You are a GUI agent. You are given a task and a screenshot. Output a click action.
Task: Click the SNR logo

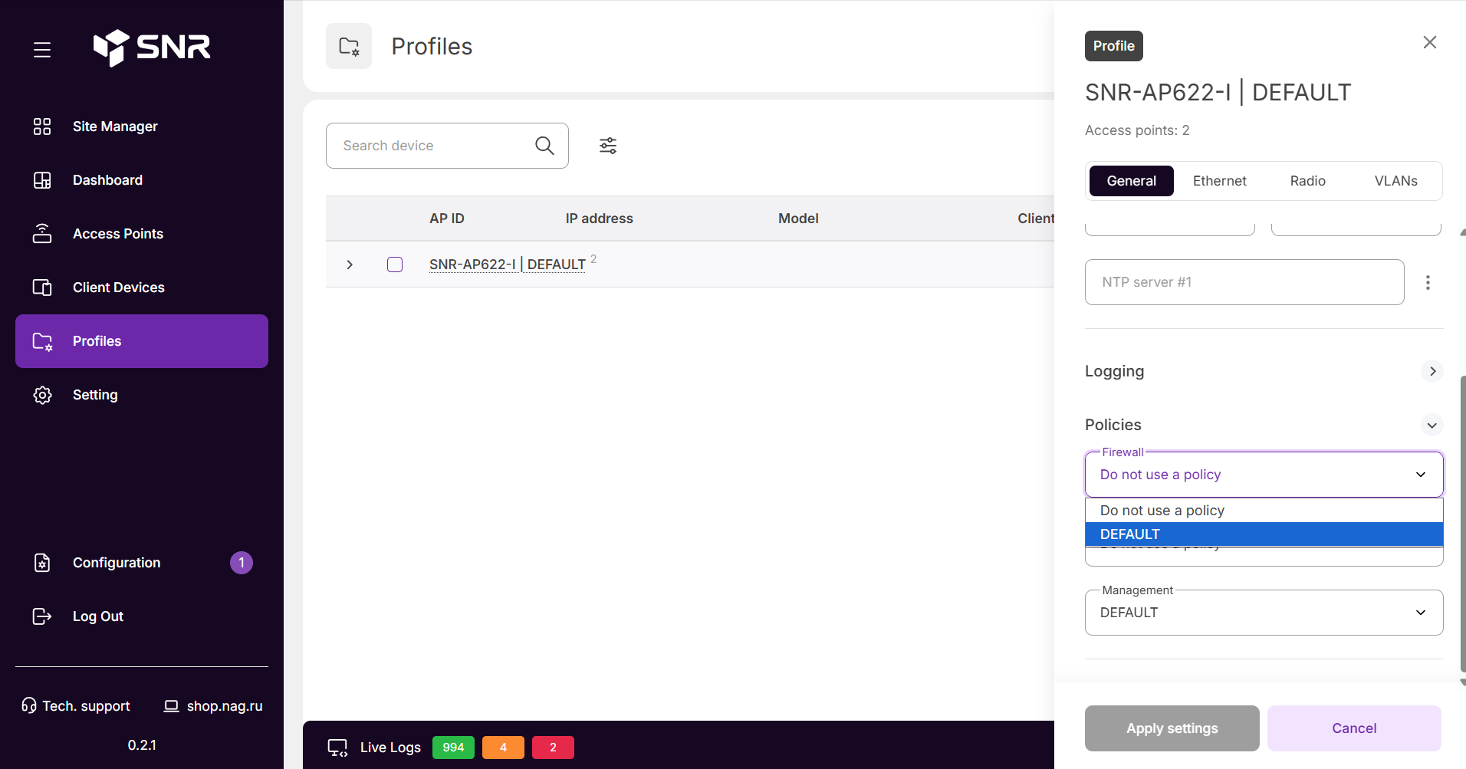coord(152,48)
